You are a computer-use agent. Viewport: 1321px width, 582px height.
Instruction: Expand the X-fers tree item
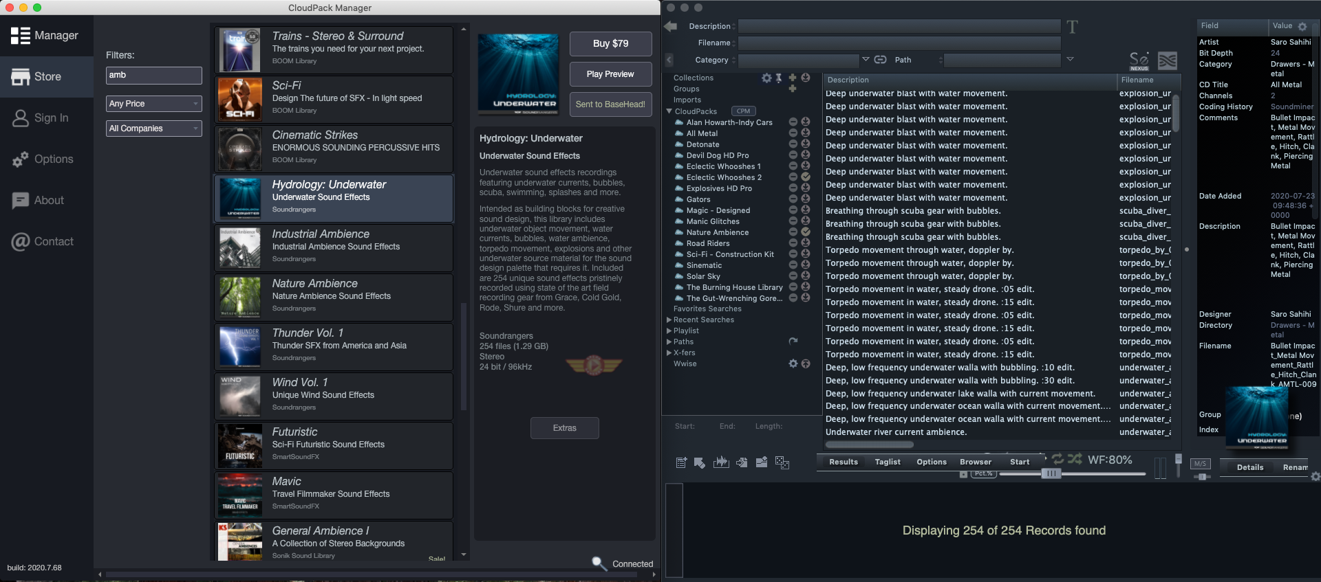[x=669, y=352]
